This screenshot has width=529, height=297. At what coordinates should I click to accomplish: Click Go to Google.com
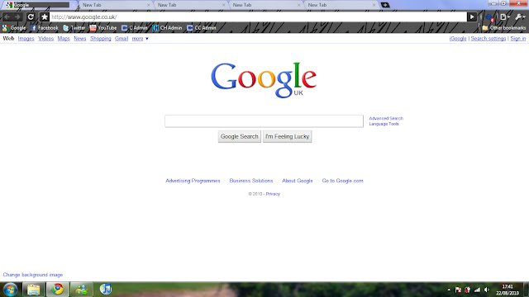coord(342,181)
